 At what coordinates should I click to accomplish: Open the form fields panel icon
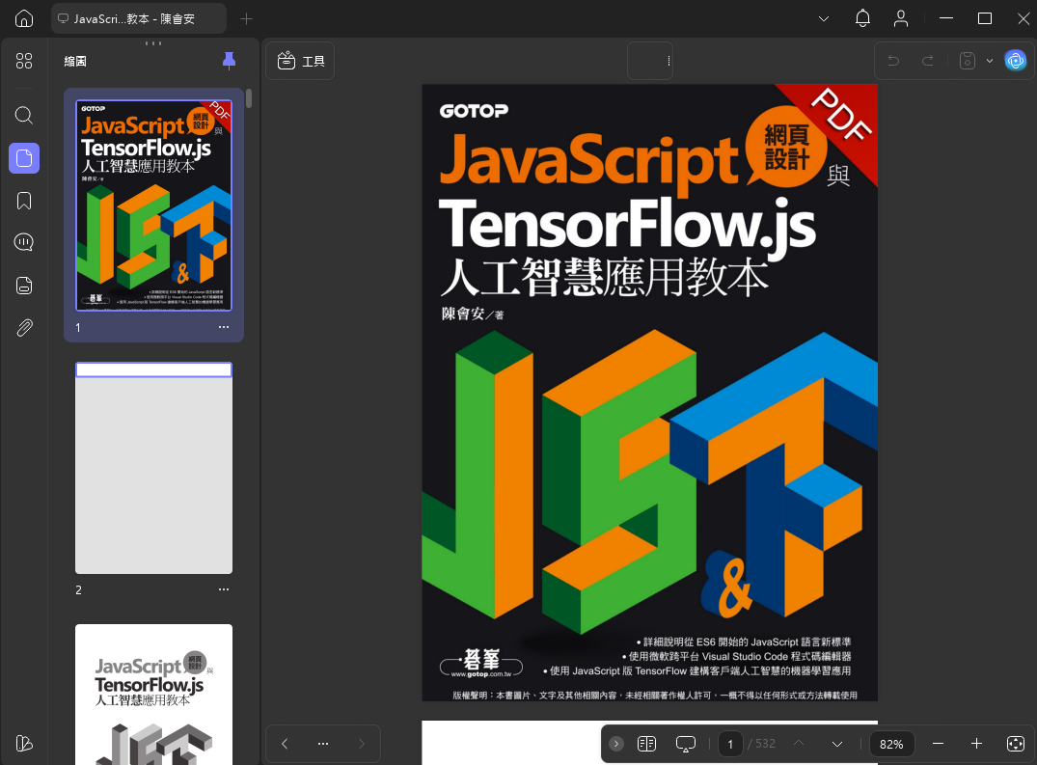(24, 286)
